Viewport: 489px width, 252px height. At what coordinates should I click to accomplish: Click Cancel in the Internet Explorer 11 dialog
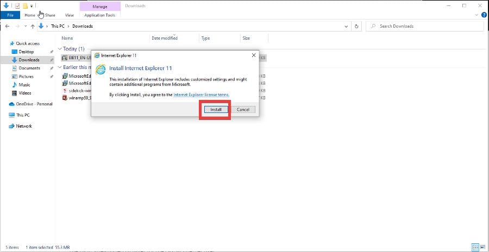[x=243, y=110]
